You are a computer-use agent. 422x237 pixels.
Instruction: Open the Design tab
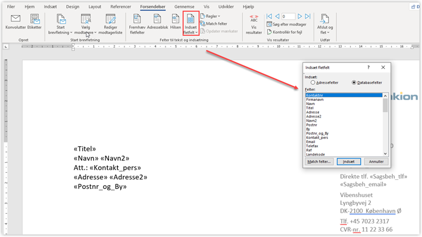[73, 7]
